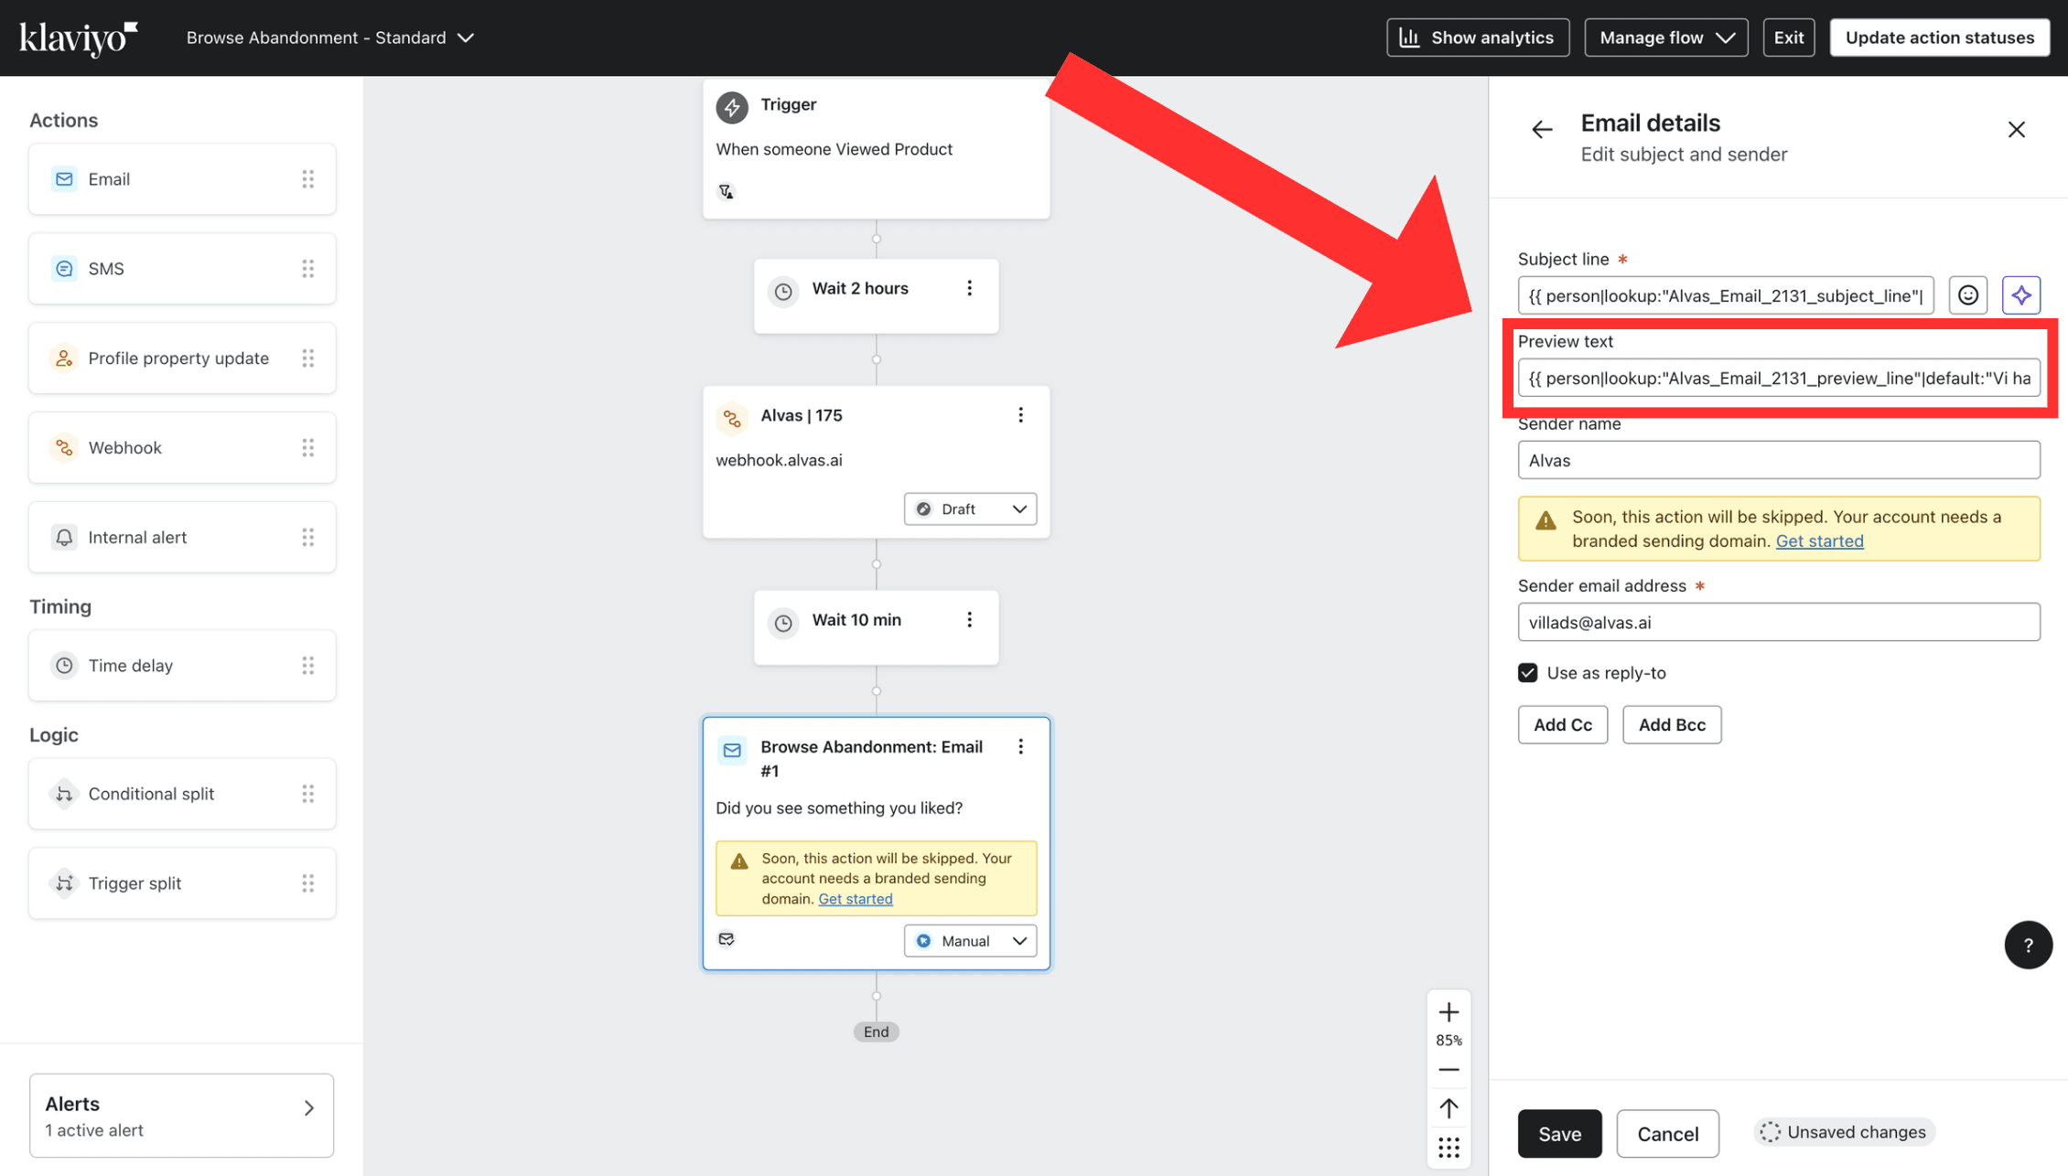Image resolution: width=2068 pixels, height=1176 pixels.
Task: Click into the Sender email address field
Action: tap(1778, 623)
